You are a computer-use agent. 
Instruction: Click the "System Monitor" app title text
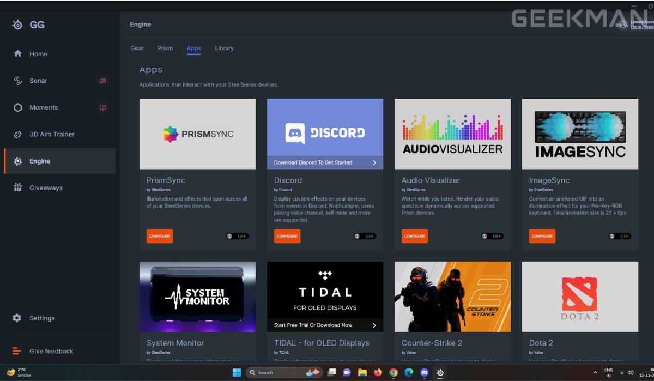click(x=175, y=343)
